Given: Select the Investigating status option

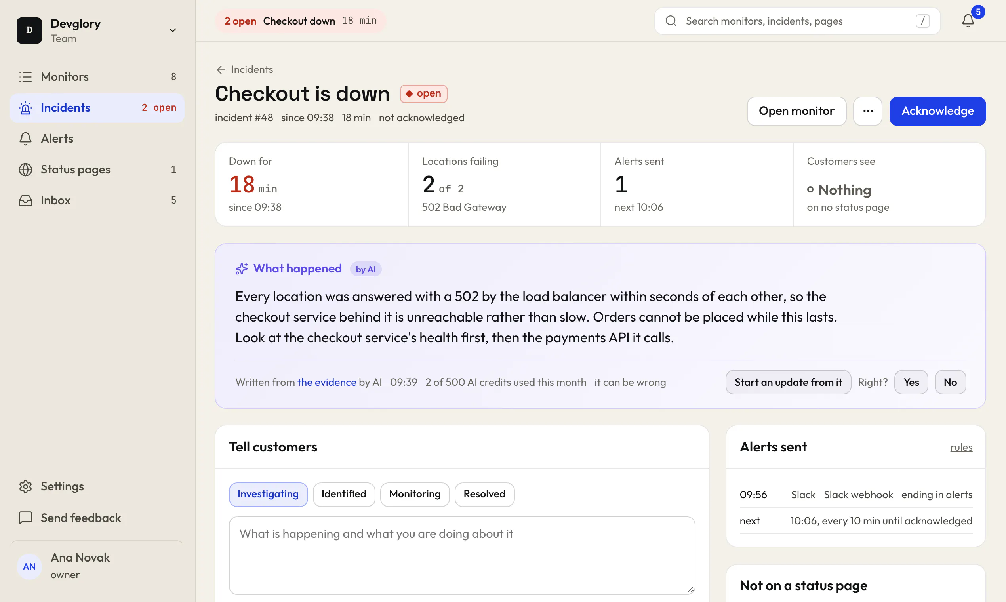Looking at the screenshot, I should (268, 494).
